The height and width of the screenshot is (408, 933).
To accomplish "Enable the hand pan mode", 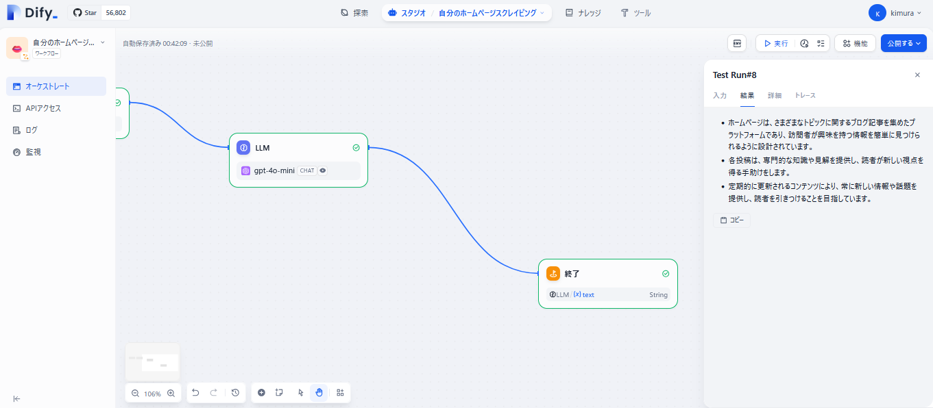I will pyautogui.click(x=319, y=392).
